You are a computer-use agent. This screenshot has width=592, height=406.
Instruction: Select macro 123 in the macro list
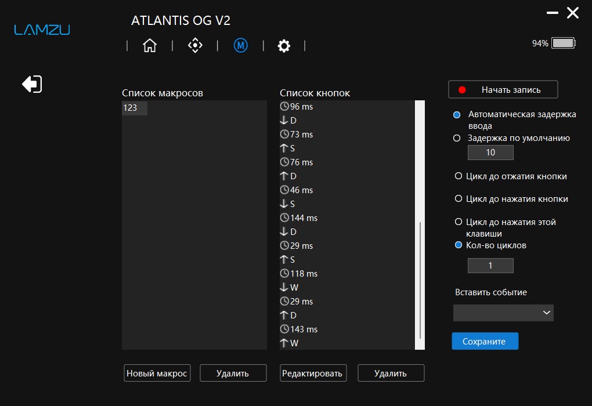click(x=135, y=108)
